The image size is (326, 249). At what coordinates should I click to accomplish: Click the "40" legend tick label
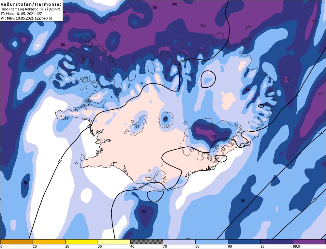pyautogui.click(x=132, y=246)
